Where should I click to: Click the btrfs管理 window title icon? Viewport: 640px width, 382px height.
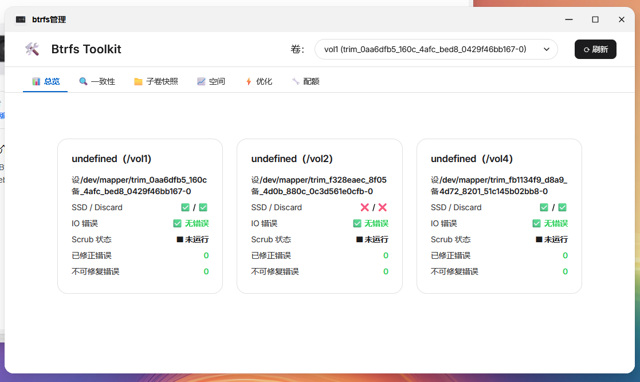tap(21, 19)
